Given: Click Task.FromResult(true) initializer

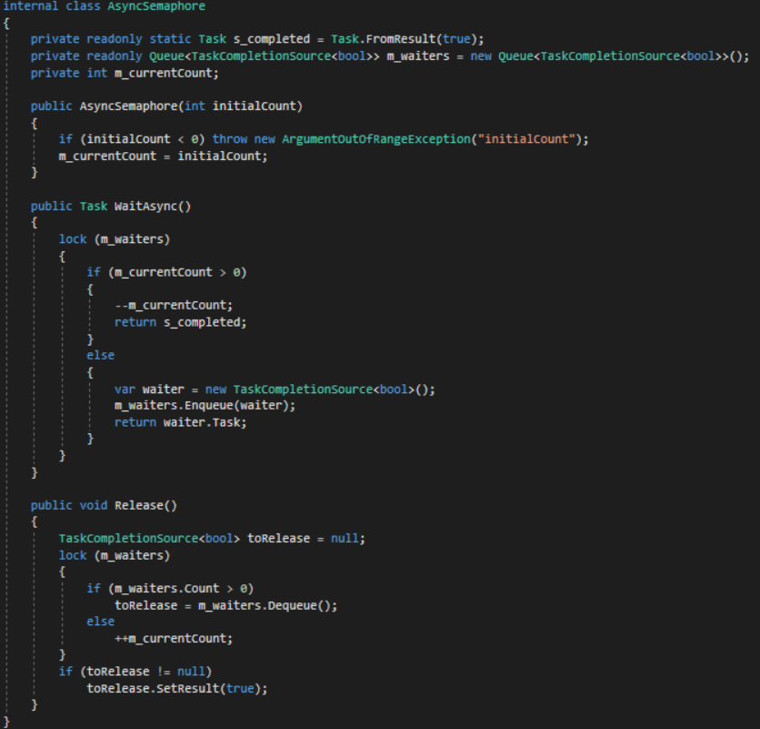Looking at the screenshot, I should point(405,39).
